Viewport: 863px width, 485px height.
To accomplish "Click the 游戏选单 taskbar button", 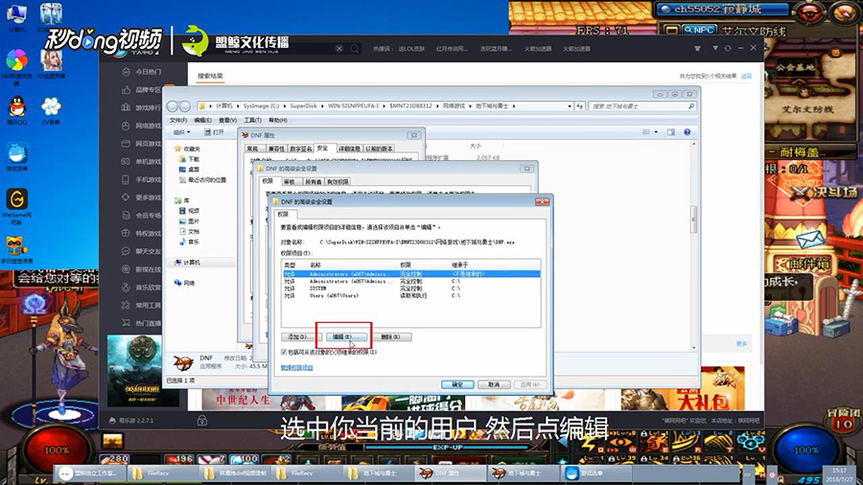I will pyautogui.click(x=595, y=473).
